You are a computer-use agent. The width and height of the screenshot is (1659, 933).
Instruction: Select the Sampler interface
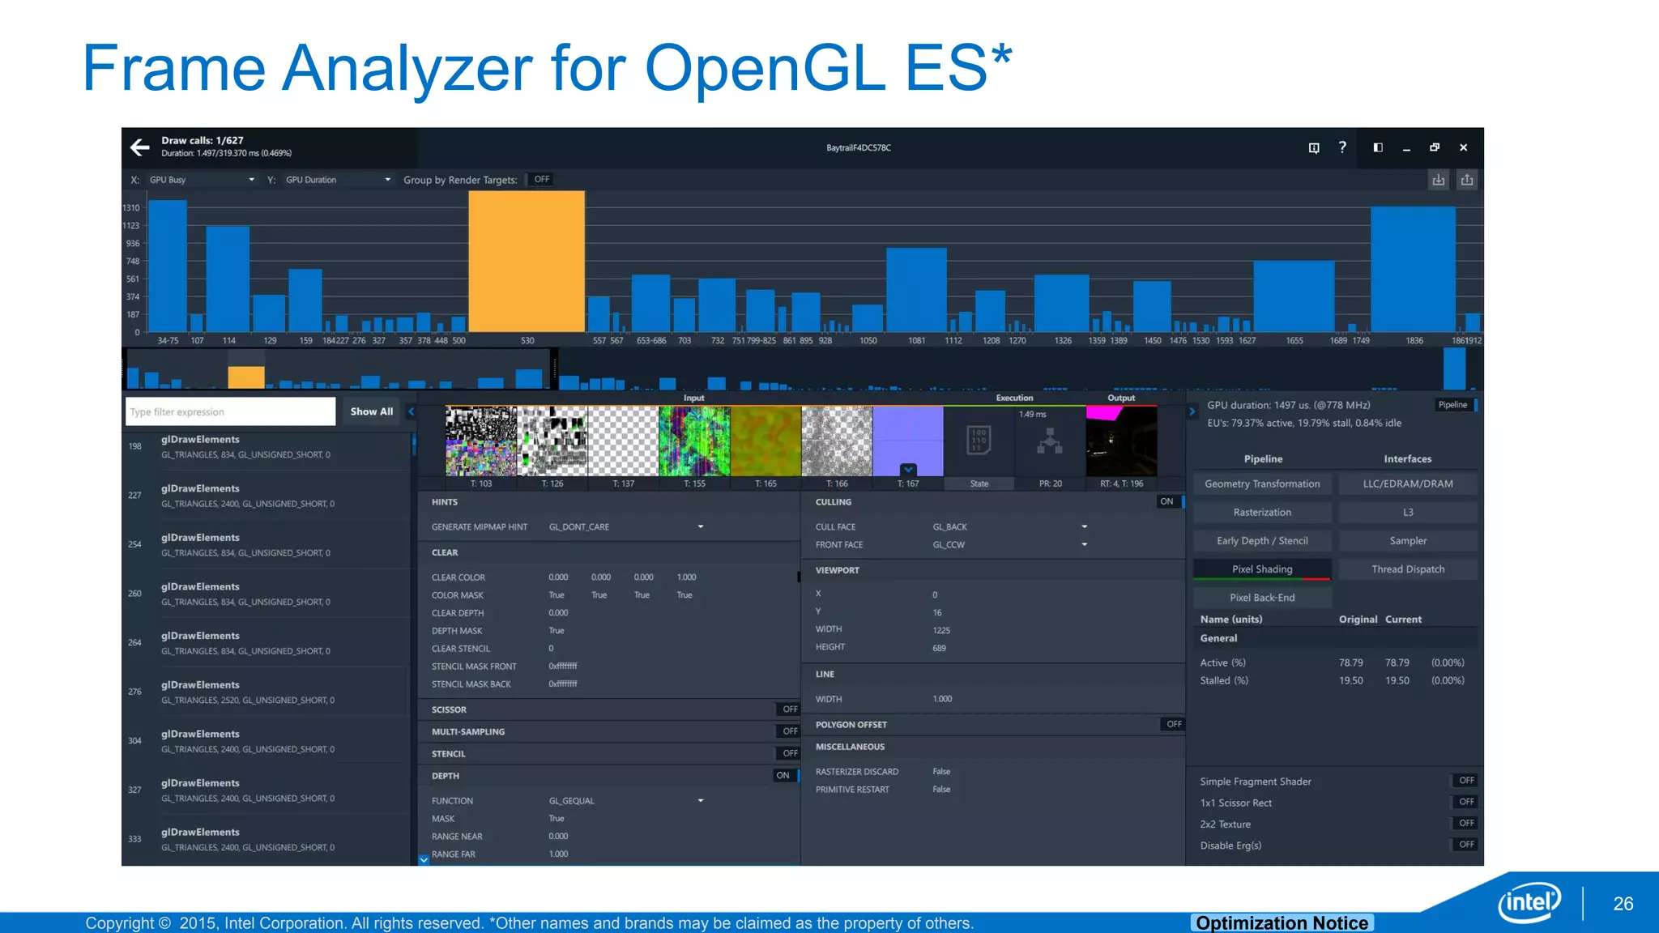click(1408, 541)
